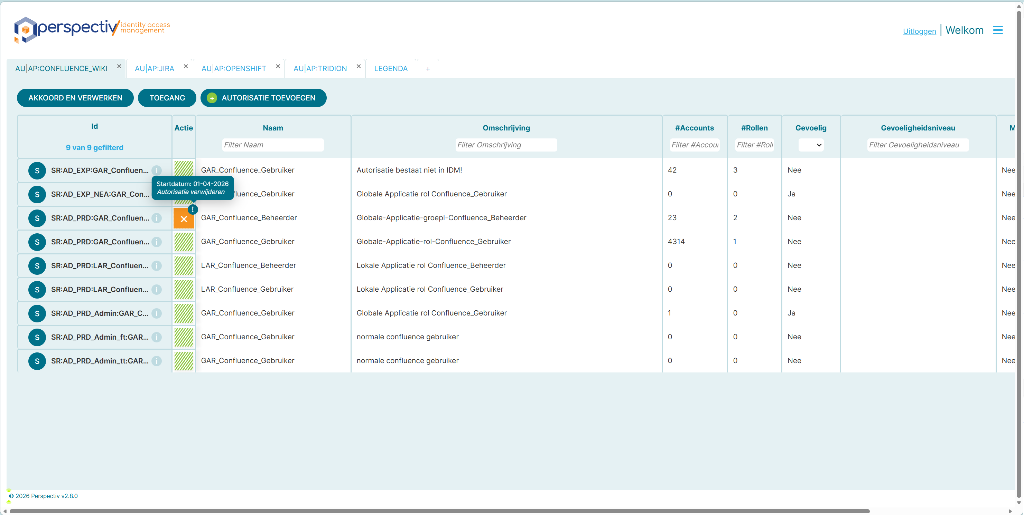1024x515 pixels.
Task: Close the AU|AP:TRIDION tab
Action: point(359,66)
